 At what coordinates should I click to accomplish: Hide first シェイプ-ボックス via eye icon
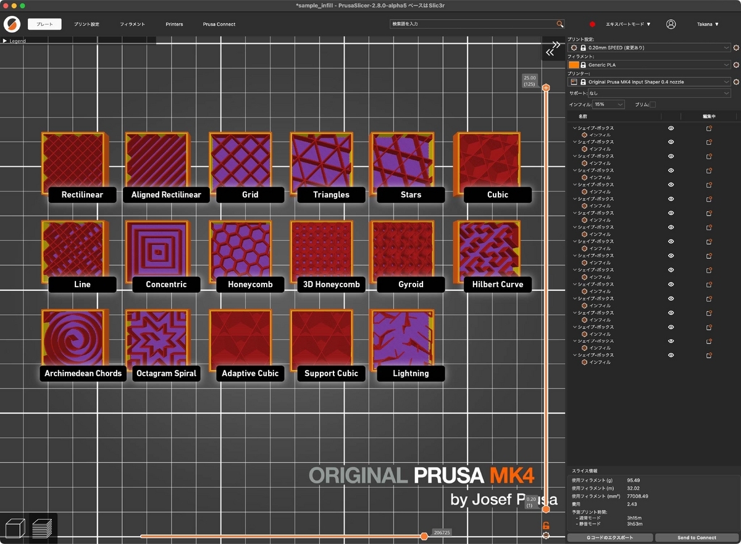[x=671, y=128]
